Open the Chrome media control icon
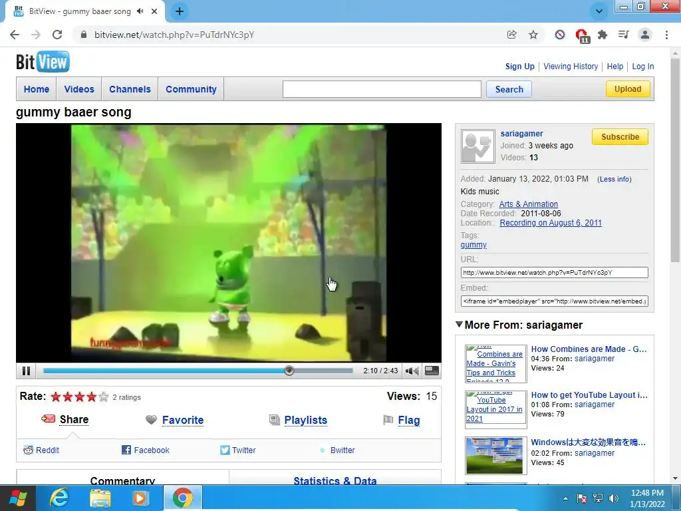Screen dimensions: 681x511 (624, 35)
